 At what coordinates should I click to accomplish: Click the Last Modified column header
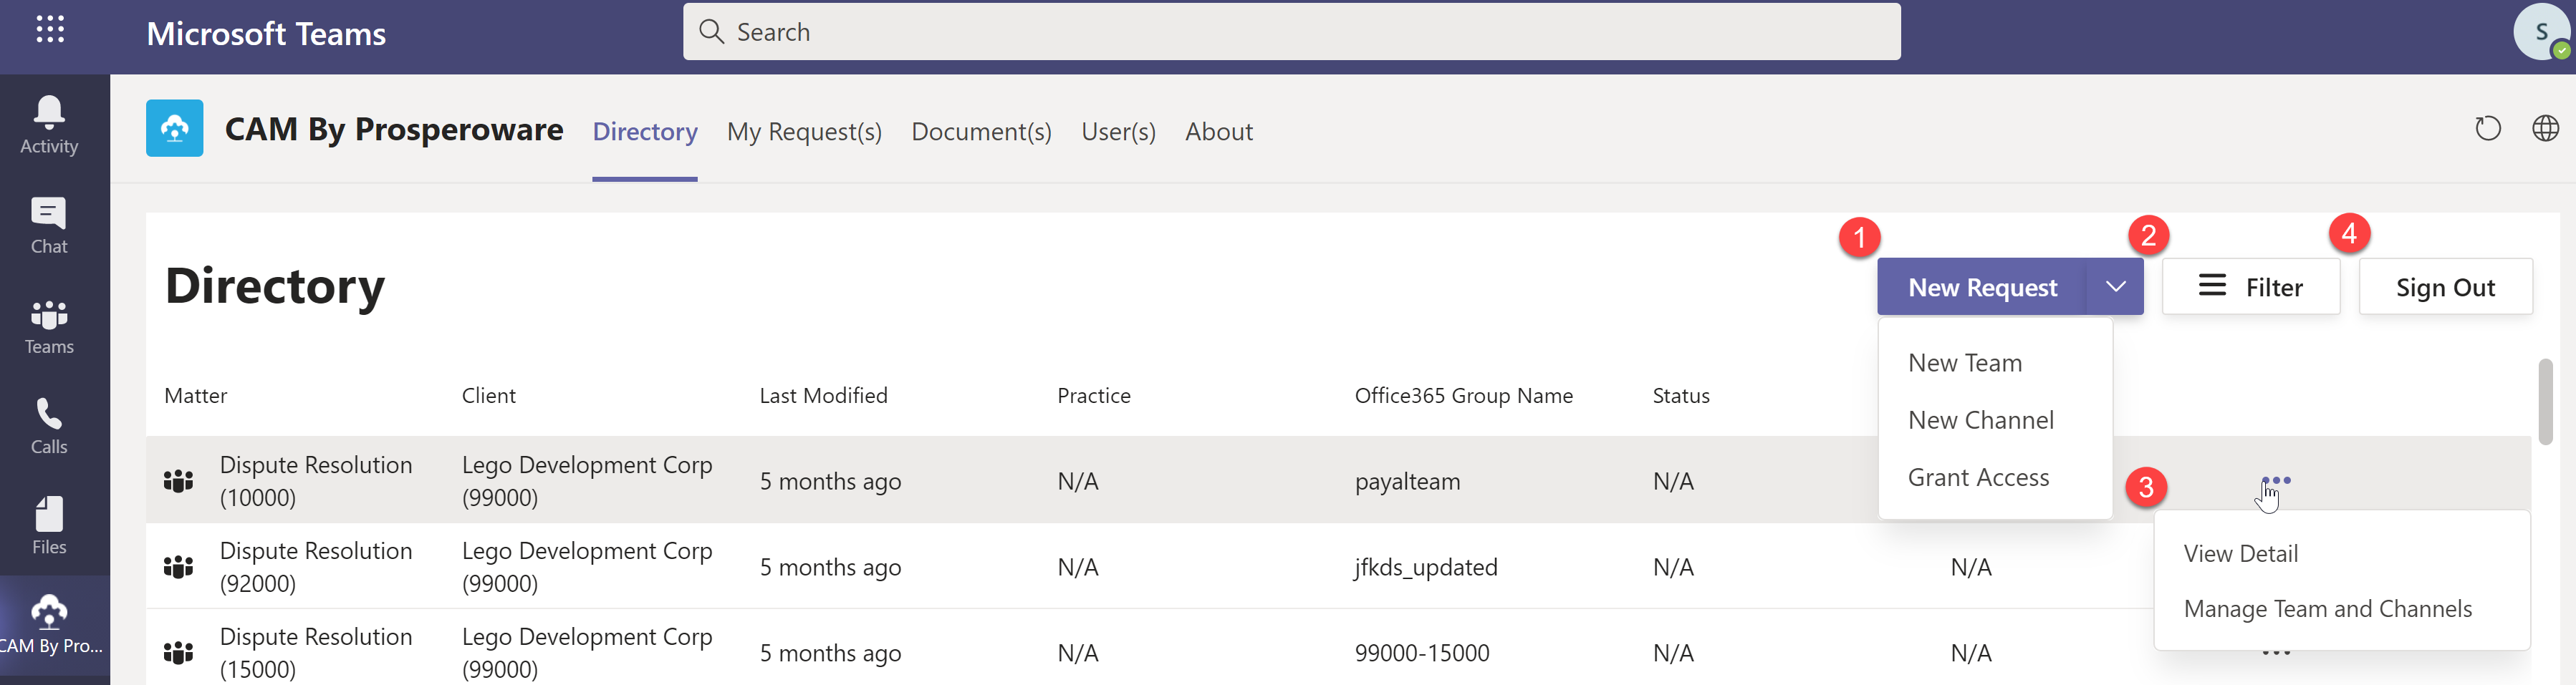823,395
